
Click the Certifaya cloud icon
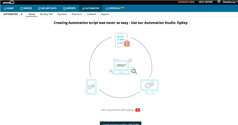point(107,8)
